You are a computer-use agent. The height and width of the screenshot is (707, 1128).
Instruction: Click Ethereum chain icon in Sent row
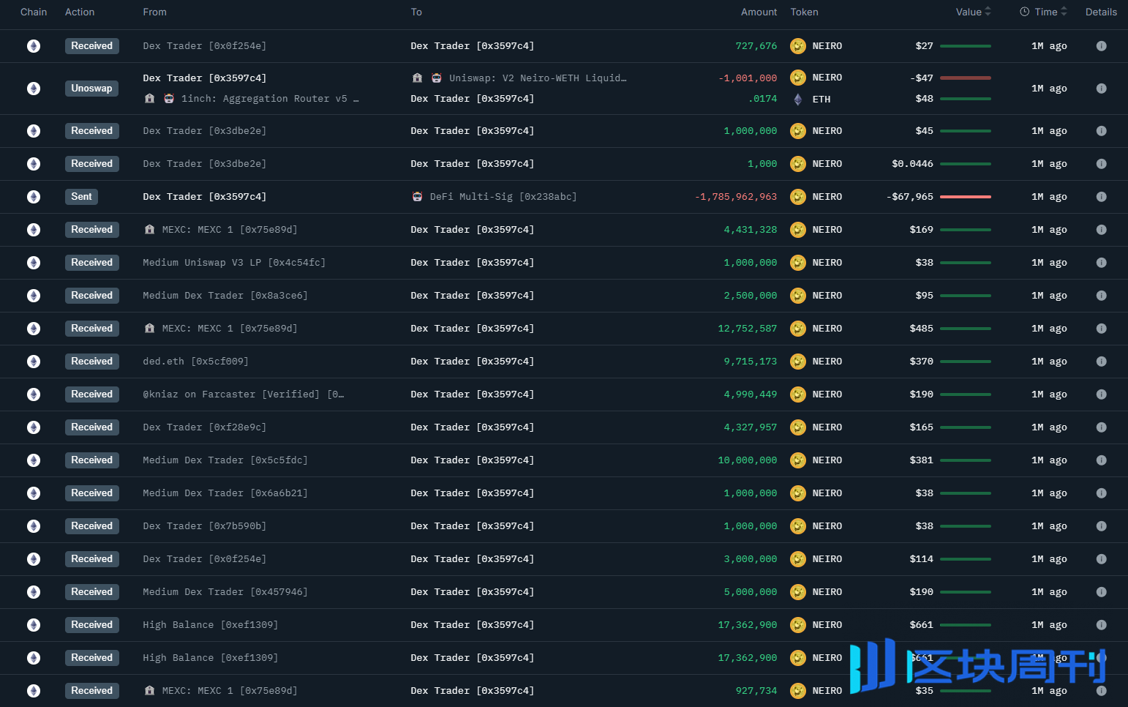34,197
